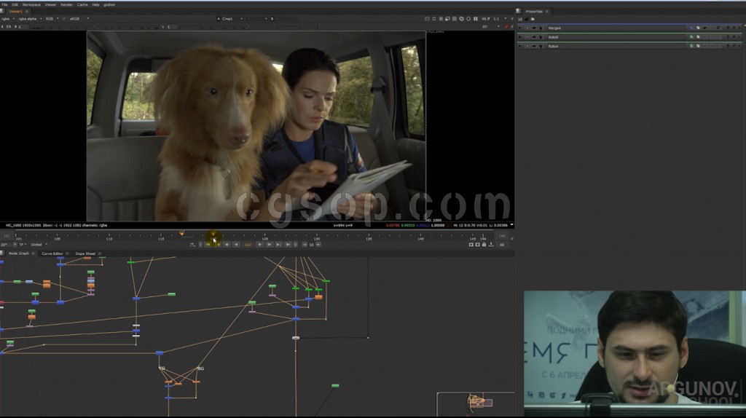Click the Play backward button

point(236,245)
